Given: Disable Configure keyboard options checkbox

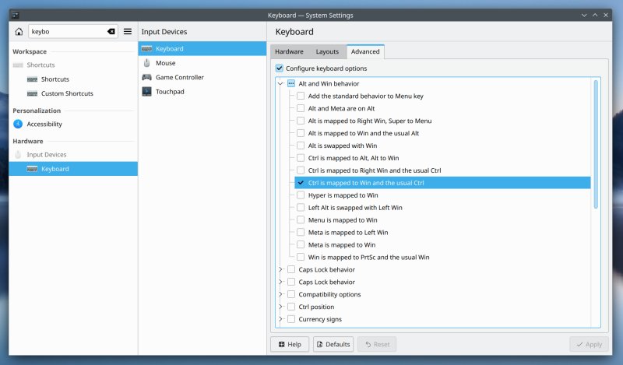Looking at the screenshot, I should (280, 68).
